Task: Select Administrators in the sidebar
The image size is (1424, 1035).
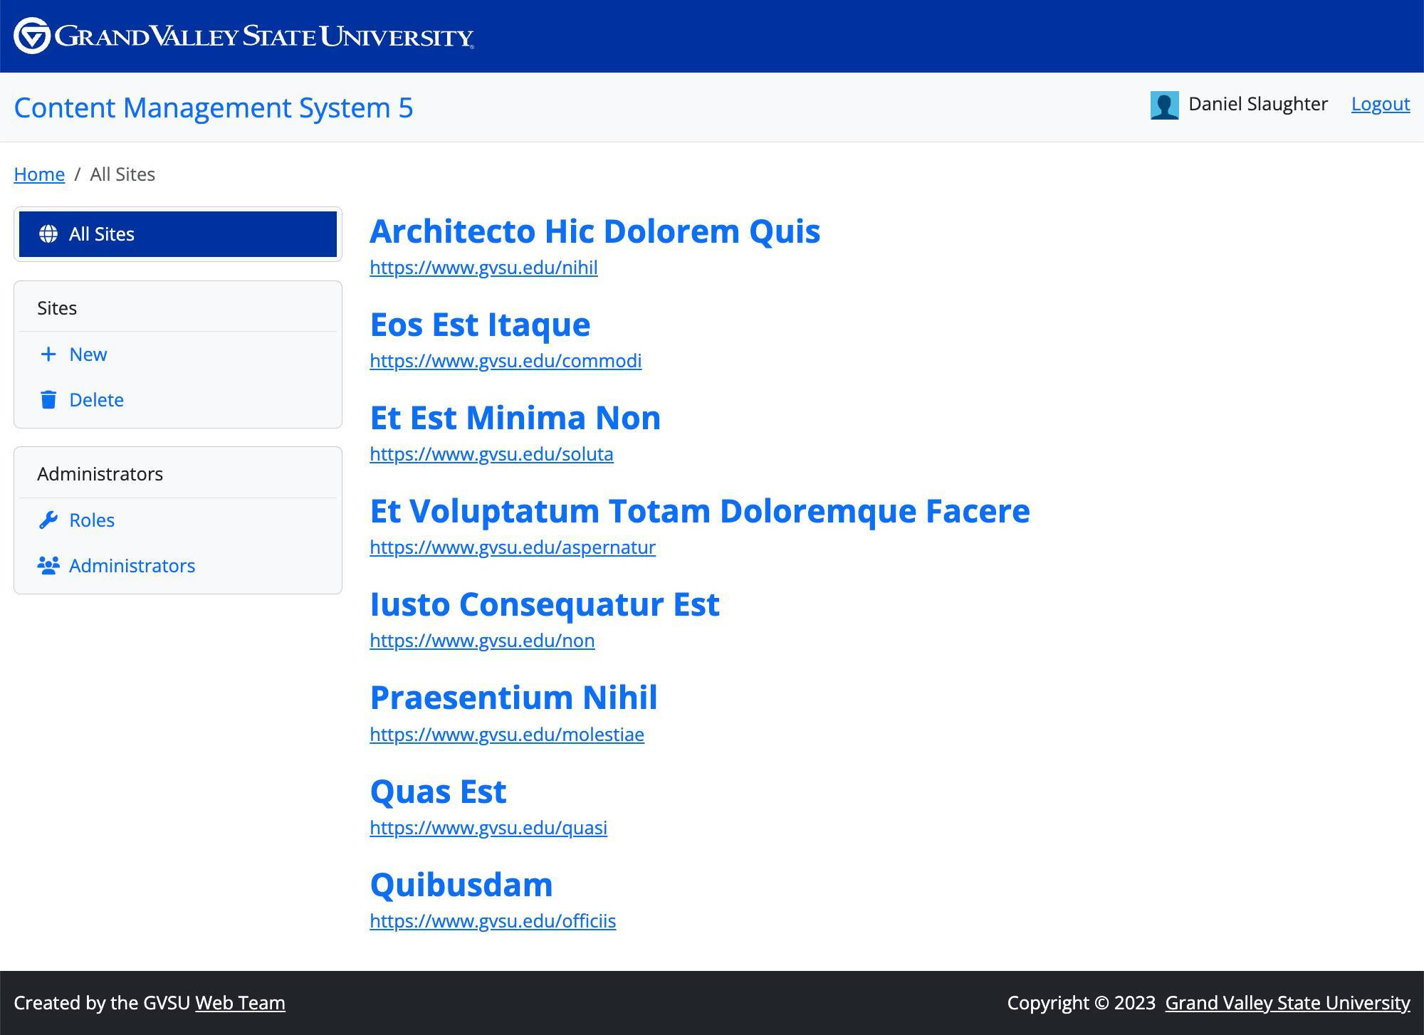Action: 132,565
